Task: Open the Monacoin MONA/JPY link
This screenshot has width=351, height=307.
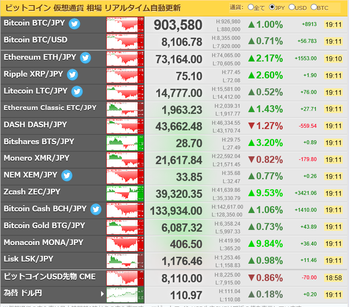Action: coord(43,242)
